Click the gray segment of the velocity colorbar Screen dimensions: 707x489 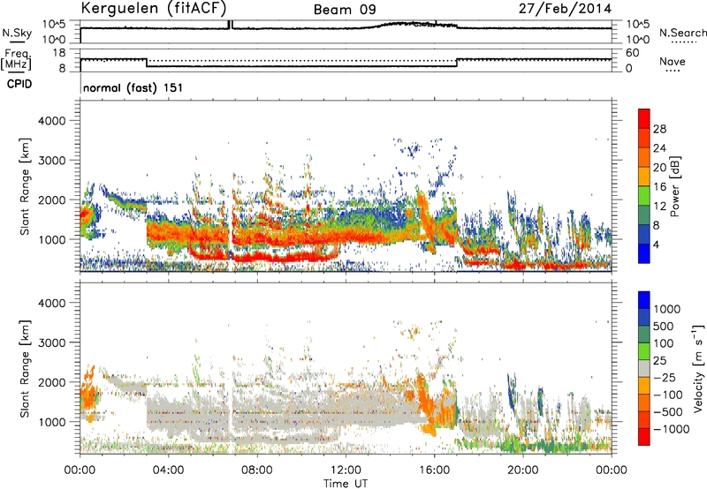[x=644, y=368]
